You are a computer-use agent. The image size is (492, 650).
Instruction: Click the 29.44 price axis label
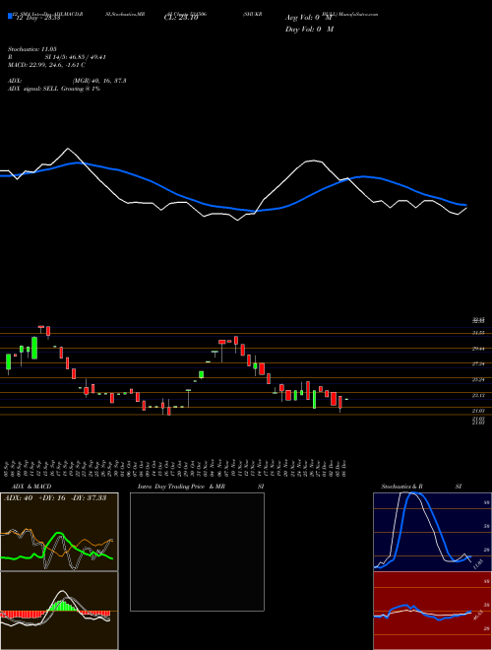click(478, 349)
